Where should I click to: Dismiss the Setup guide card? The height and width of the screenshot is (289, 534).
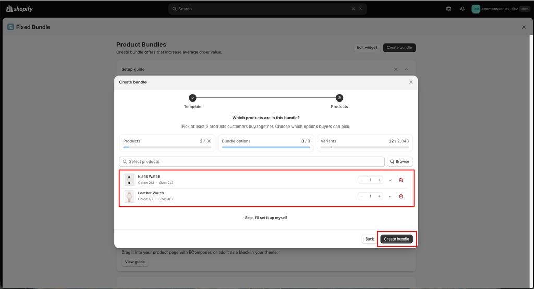396,69
